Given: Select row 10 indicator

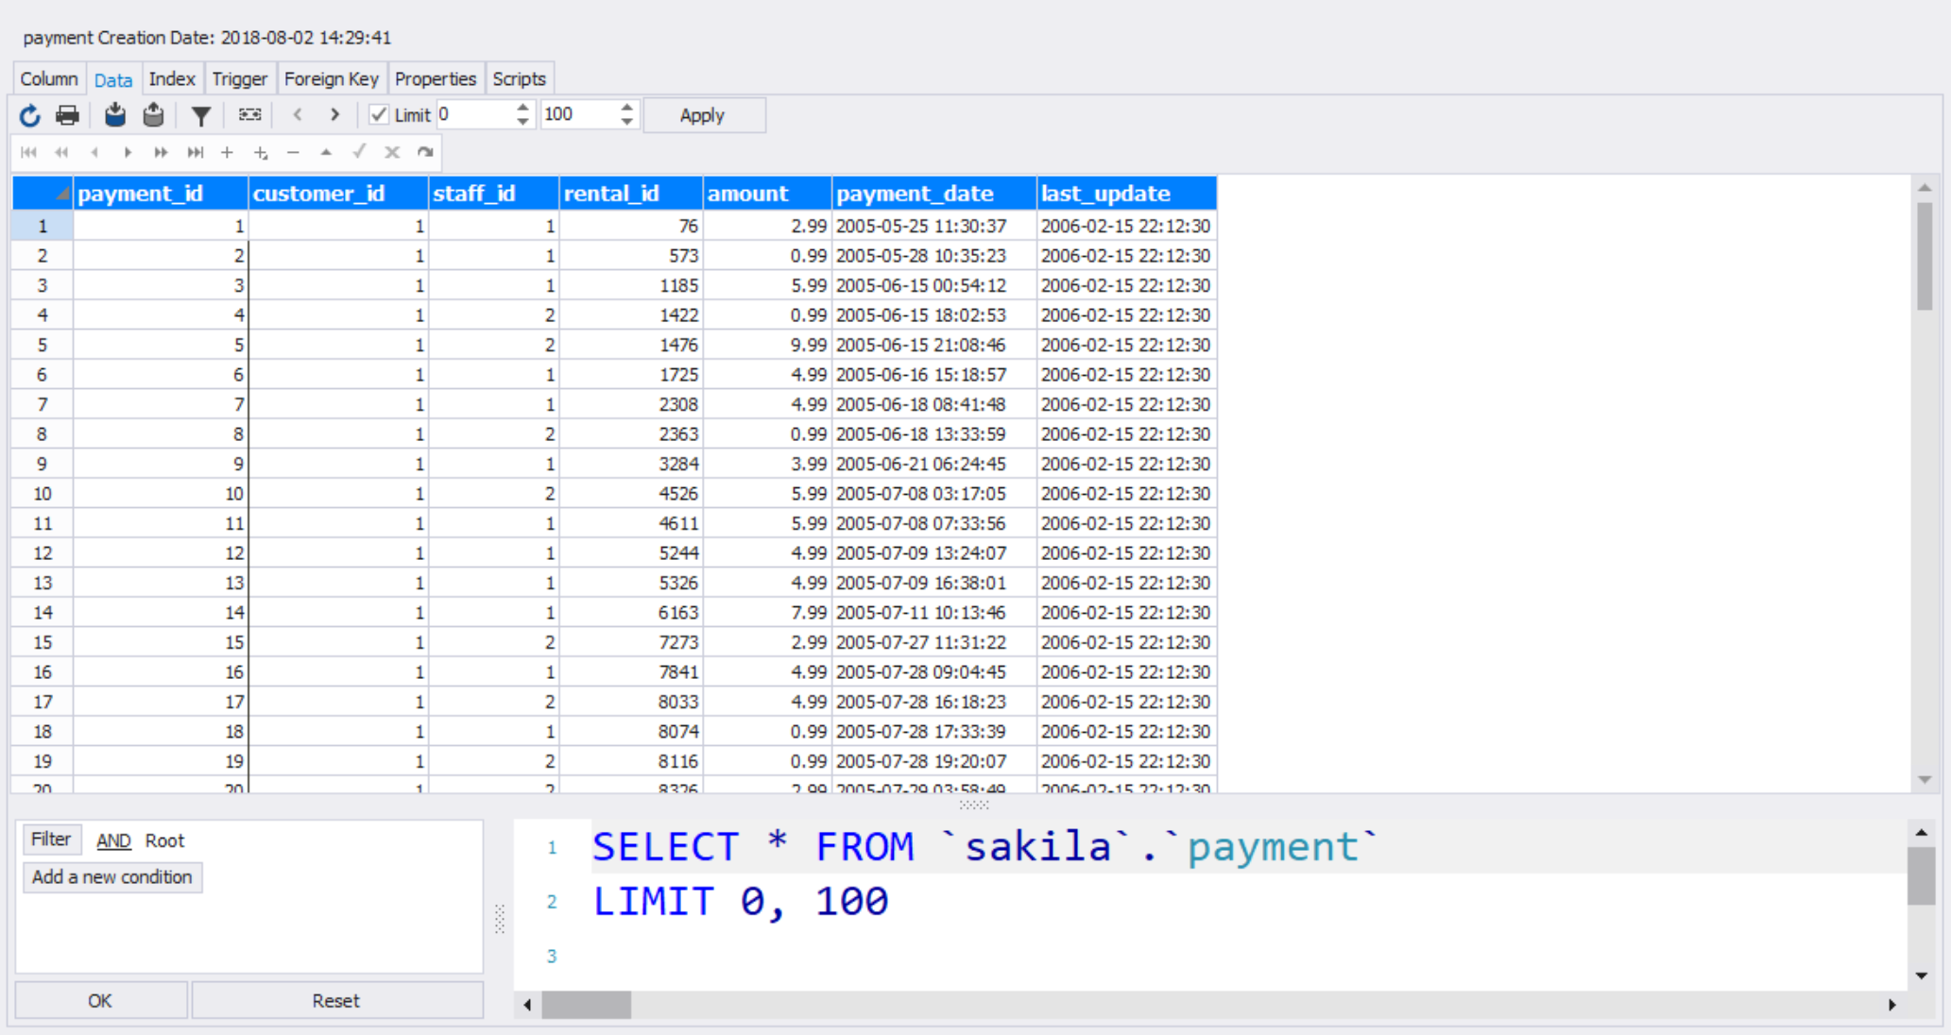Looking at the screenshot, I should [43, 494].
